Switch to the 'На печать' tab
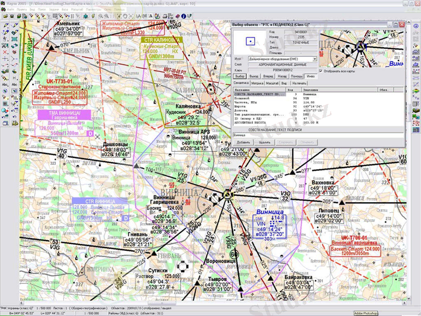The image size is (421, 316). (x=299, y=83)
